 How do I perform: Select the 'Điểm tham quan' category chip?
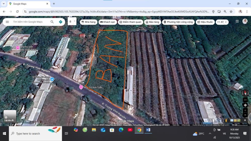pos(131,22)
